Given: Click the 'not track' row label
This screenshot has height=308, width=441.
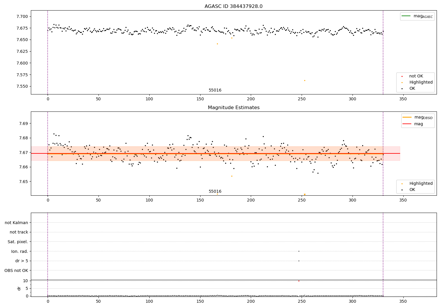Looking at the screenshot, I should [x=19, y=232].
